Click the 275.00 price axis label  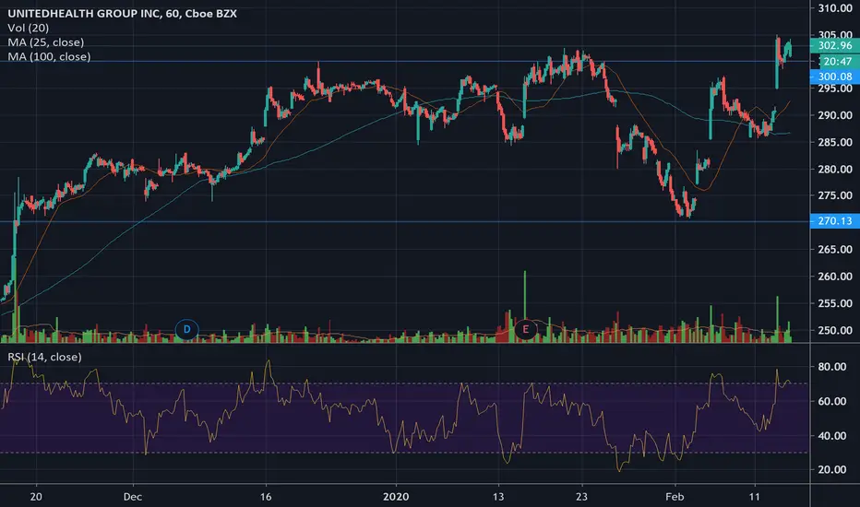point(835,195)
